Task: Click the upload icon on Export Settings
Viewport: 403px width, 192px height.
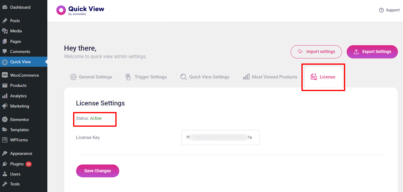Action: pyautogui.click(x=356, y=52)
